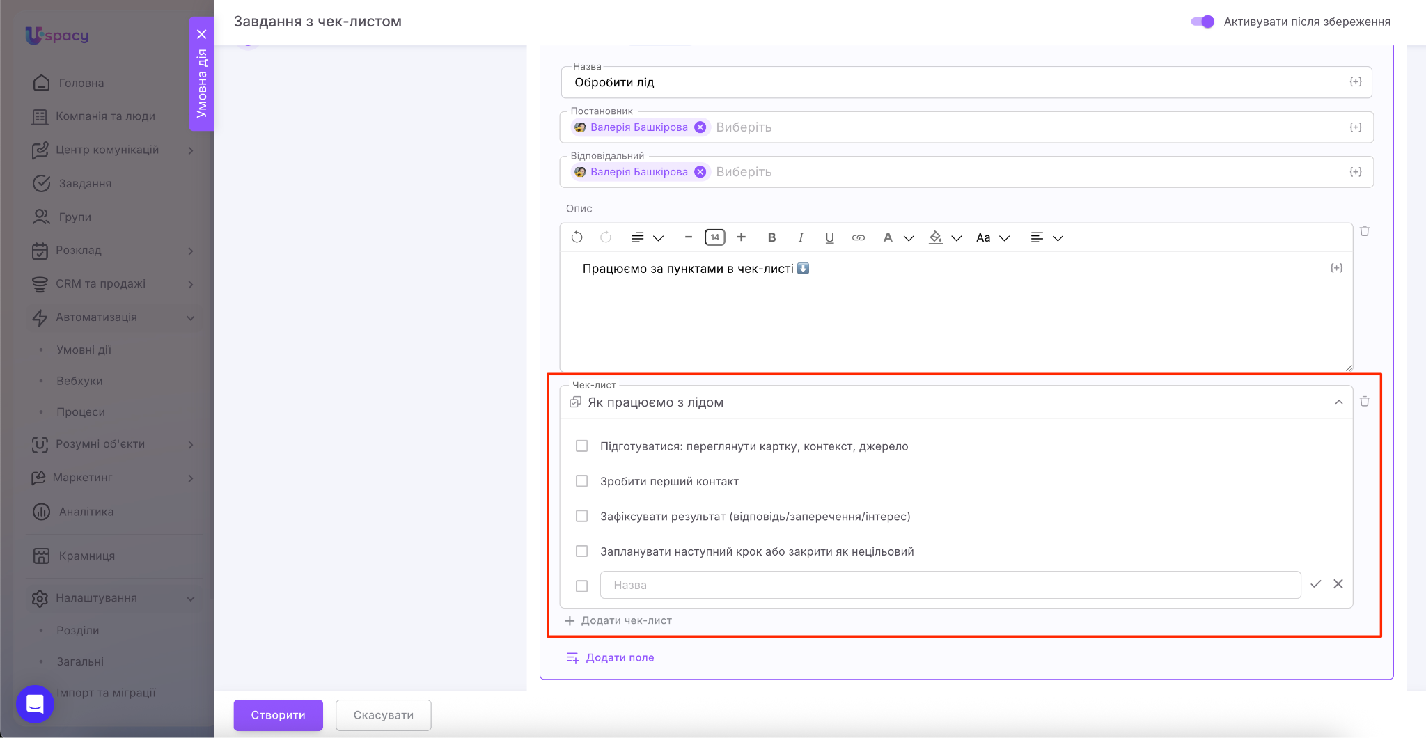
Task: Confirm new checklist item with checkmark icon
Action: click(x=1315, y=584)
